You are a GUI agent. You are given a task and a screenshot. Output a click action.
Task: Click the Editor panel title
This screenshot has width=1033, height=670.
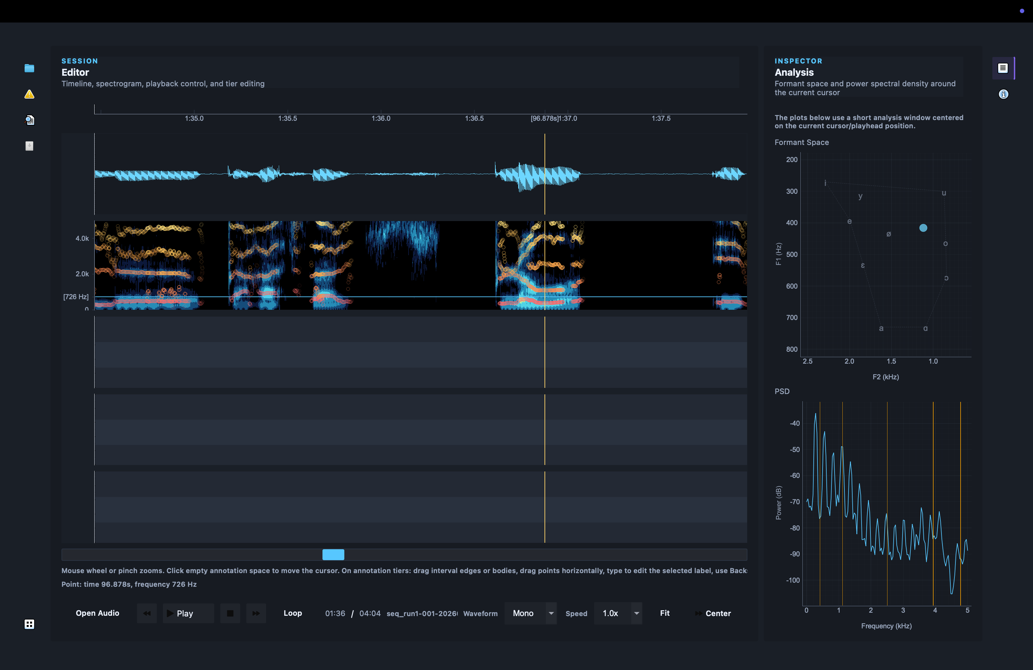(75, 72)
